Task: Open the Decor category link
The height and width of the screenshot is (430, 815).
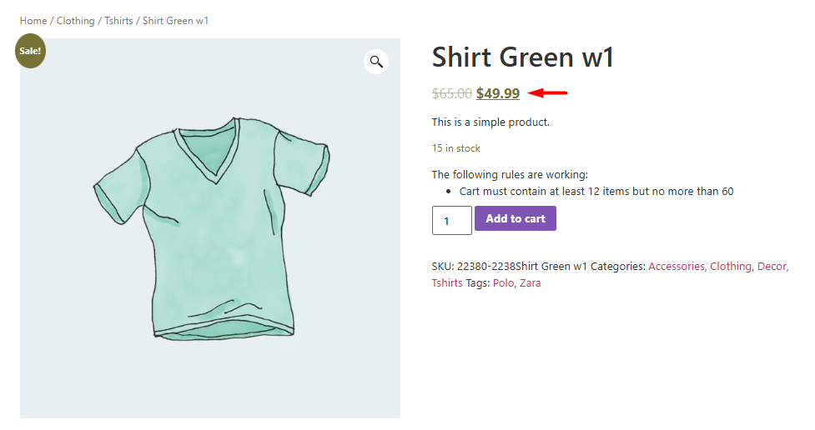Action: tap(772, 267)
